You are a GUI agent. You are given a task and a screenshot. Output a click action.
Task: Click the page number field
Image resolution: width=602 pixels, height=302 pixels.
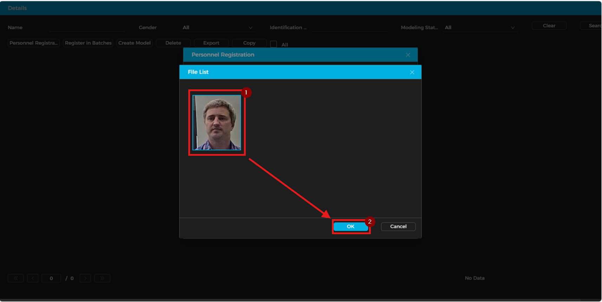(x=51, y=278)
